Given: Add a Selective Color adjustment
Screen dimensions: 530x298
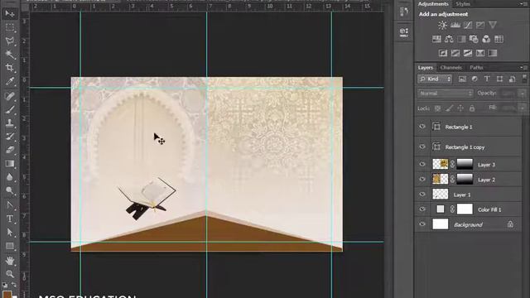Looking at the screenshot, I should (480, 53).
